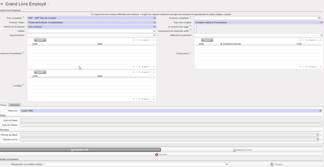Expand the Type des comptes dropdown

point(258,22)
